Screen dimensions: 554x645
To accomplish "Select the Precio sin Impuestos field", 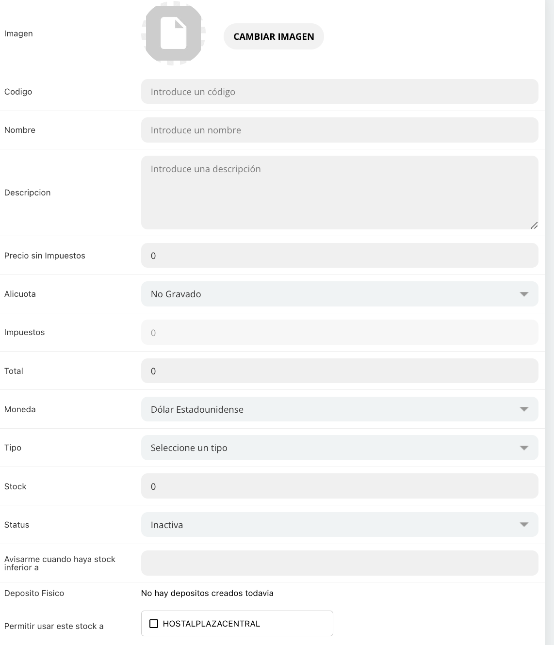I will pos(340,256).
